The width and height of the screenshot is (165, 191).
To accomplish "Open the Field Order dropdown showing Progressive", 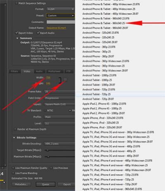I will pyautogui.click(x=60, y=98).
